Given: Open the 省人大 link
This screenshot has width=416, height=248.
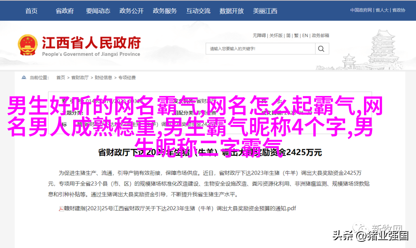Looking at the screenshot, I should 382,10.
